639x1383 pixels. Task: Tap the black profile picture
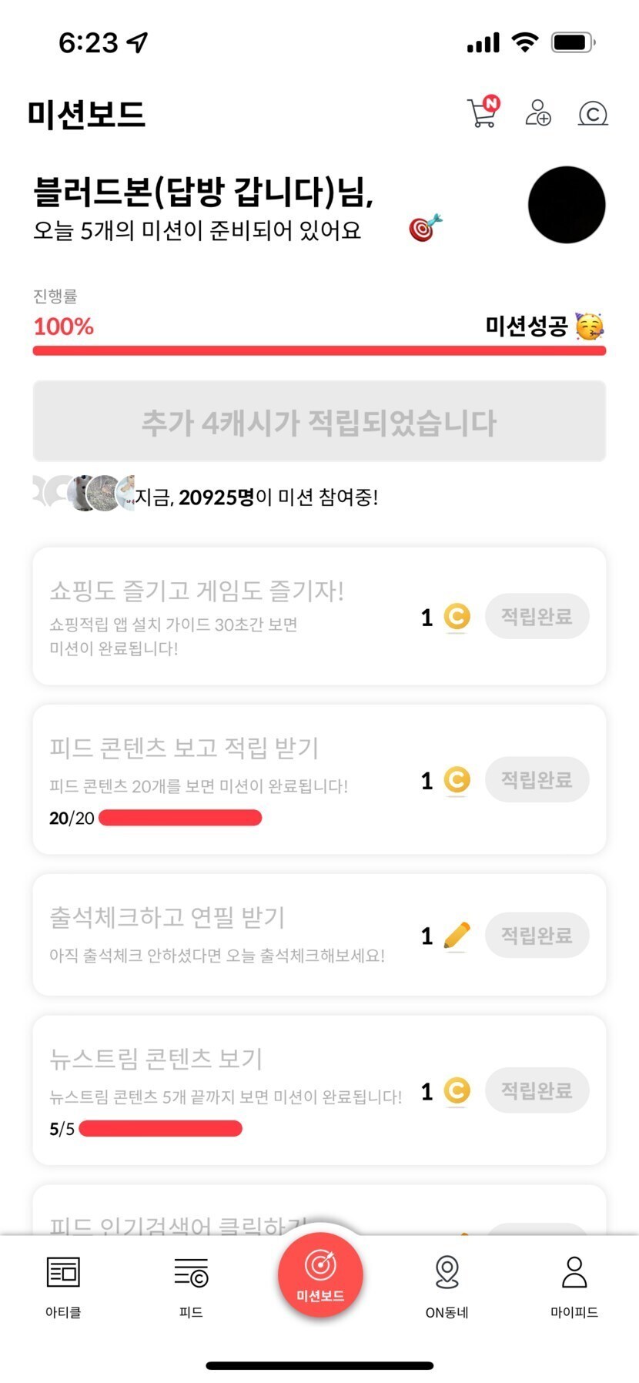(x=567, y=205)
